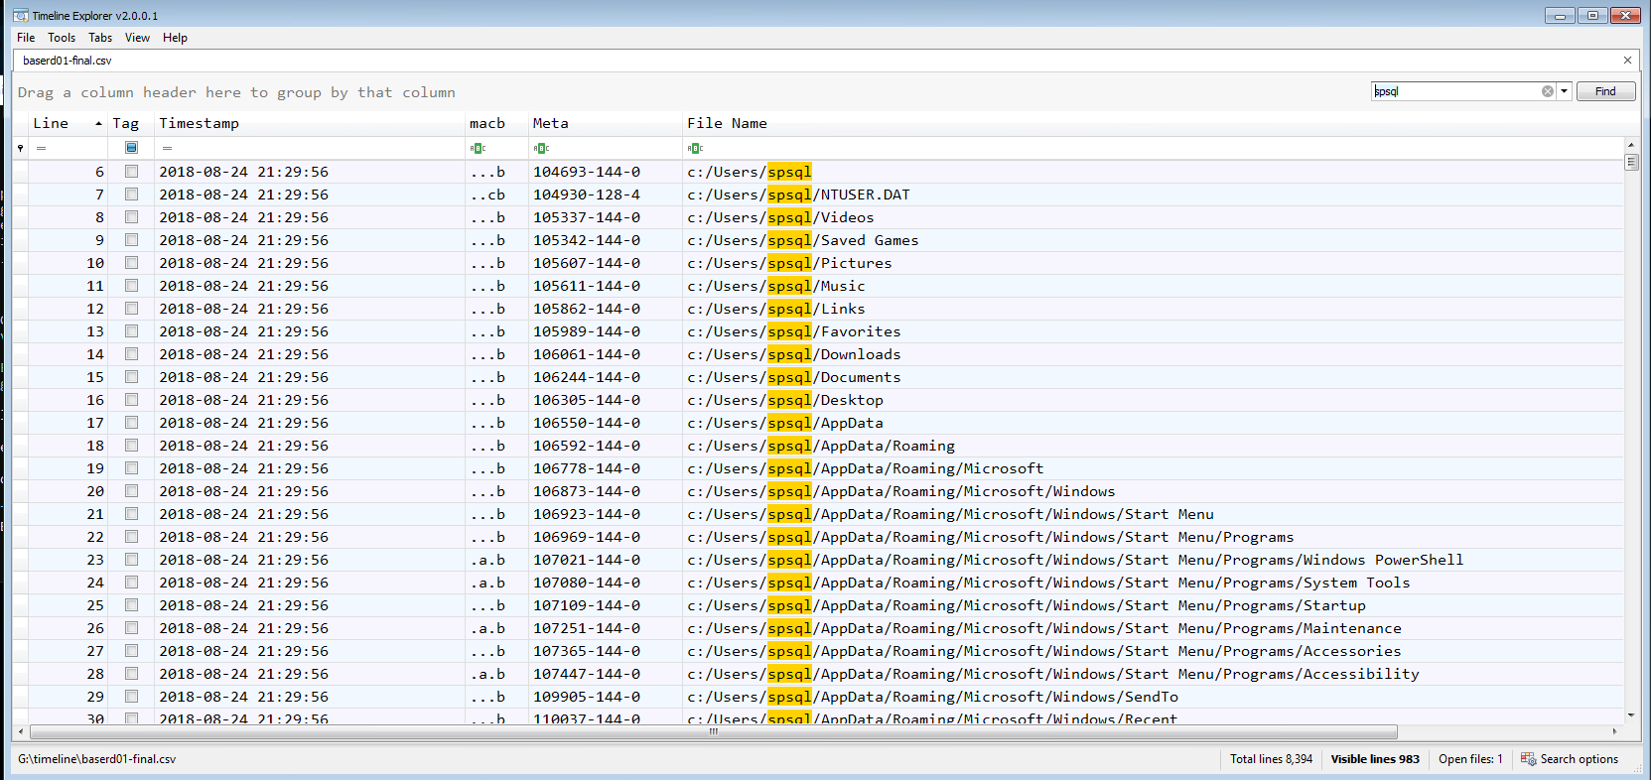Clear the search box with the X icon
The height and width of the screenshot is (780, 1651).
click(1547, 91)
